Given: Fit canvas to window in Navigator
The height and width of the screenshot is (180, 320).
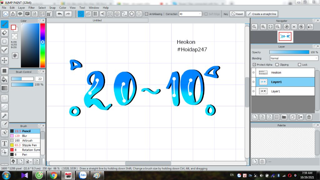Looking at the screenshot, I should click(x=271, y=27).
